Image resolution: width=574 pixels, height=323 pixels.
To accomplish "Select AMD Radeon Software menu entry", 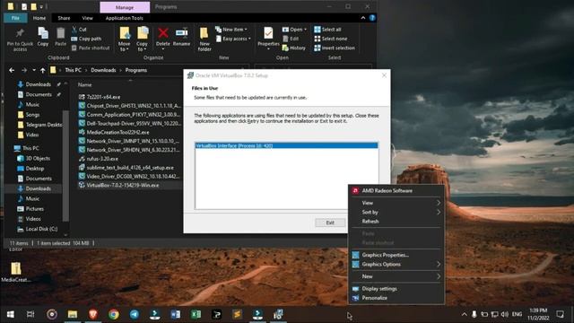I will 396,190.
